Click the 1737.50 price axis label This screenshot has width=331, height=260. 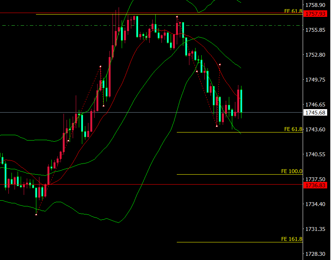point(315,179)
